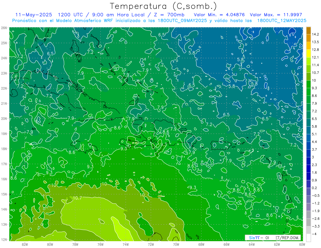Click the '15N' latitude axis label
The image size is (321, 248).
pos(3,194)
